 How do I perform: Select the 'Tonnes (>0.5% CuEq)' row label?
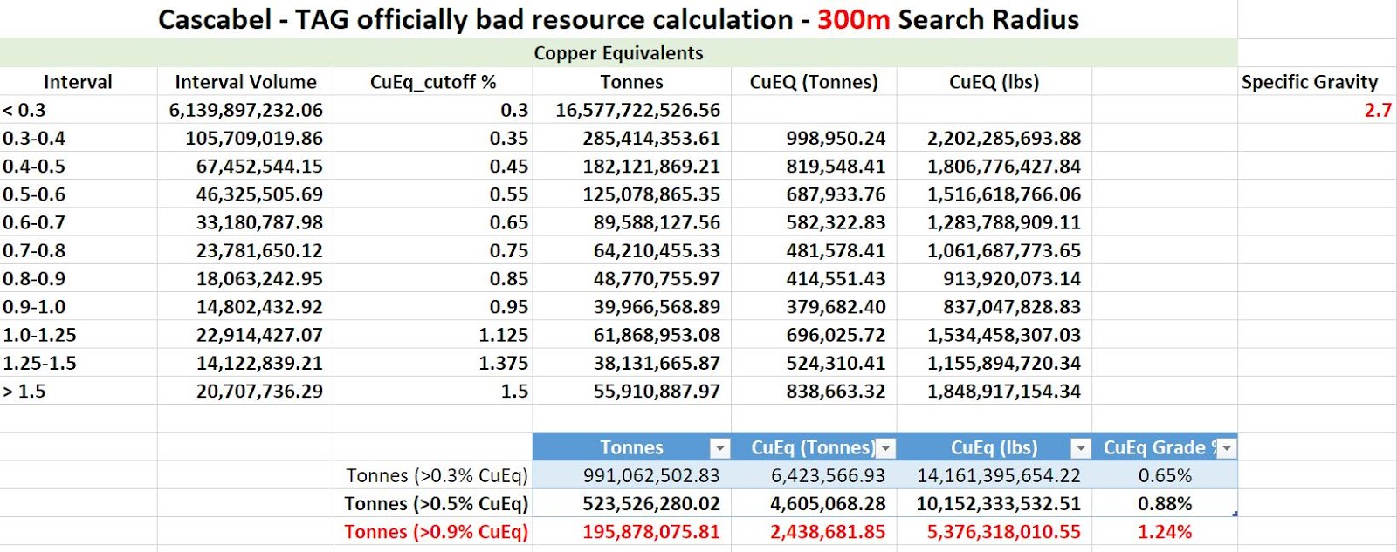pos(433,503)
